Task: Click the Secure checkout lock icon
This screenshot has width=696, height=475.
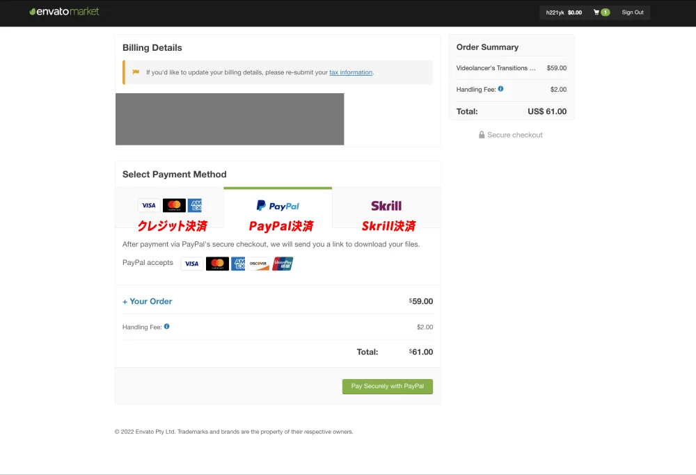Action: point(482,135)
